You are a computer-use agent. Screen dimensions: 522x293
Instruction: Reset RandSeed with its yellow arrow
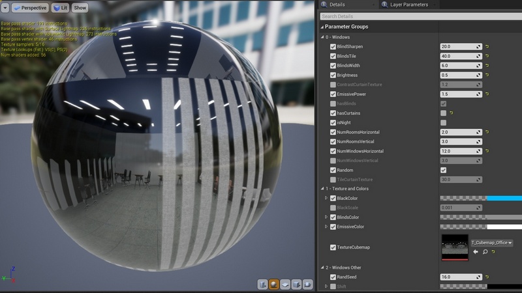tap(487, 277)
